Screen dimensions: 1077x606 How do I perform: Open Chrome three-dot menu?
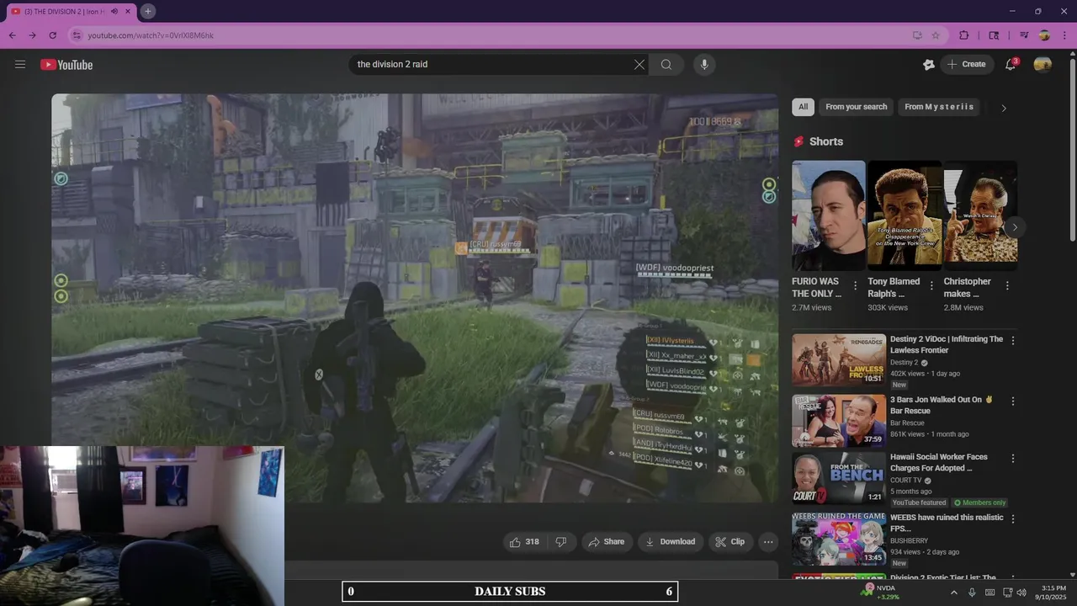pyautogui.click(x=1064, y=35)
